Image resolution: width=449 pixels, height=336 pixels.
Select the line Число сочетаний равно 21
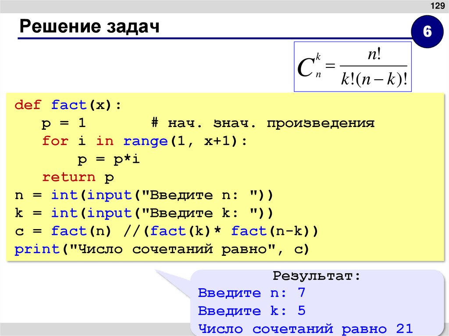click(306, 328)
